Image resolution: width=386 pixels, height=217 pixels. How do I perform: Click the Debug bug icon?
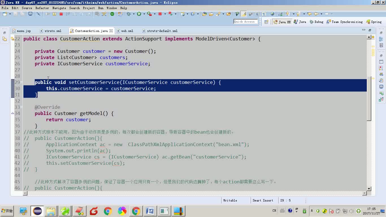tap(129, 14)
